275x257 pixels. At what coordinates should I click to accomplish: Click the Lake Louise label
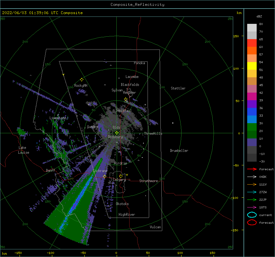click(x=24, y=150)
